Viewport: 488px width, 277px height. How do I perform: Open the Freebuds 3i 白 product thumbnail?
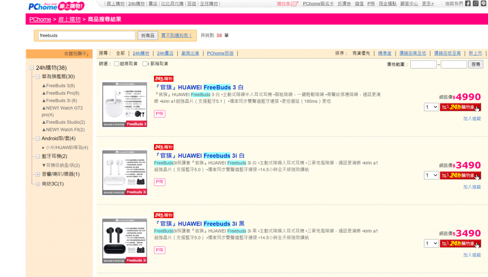(125, 173)
